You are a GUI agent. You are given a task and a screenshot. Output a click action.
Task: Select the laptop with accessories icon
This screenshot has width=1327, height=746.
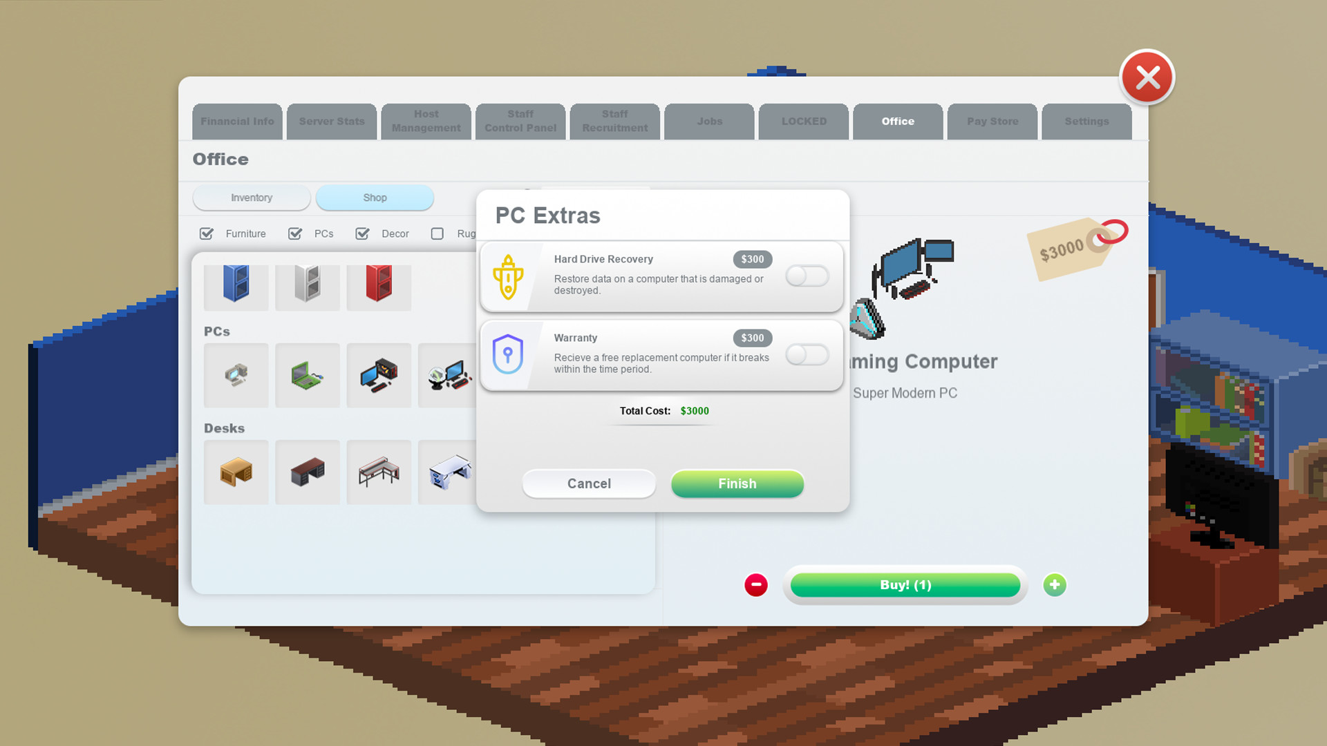(307, 375)
